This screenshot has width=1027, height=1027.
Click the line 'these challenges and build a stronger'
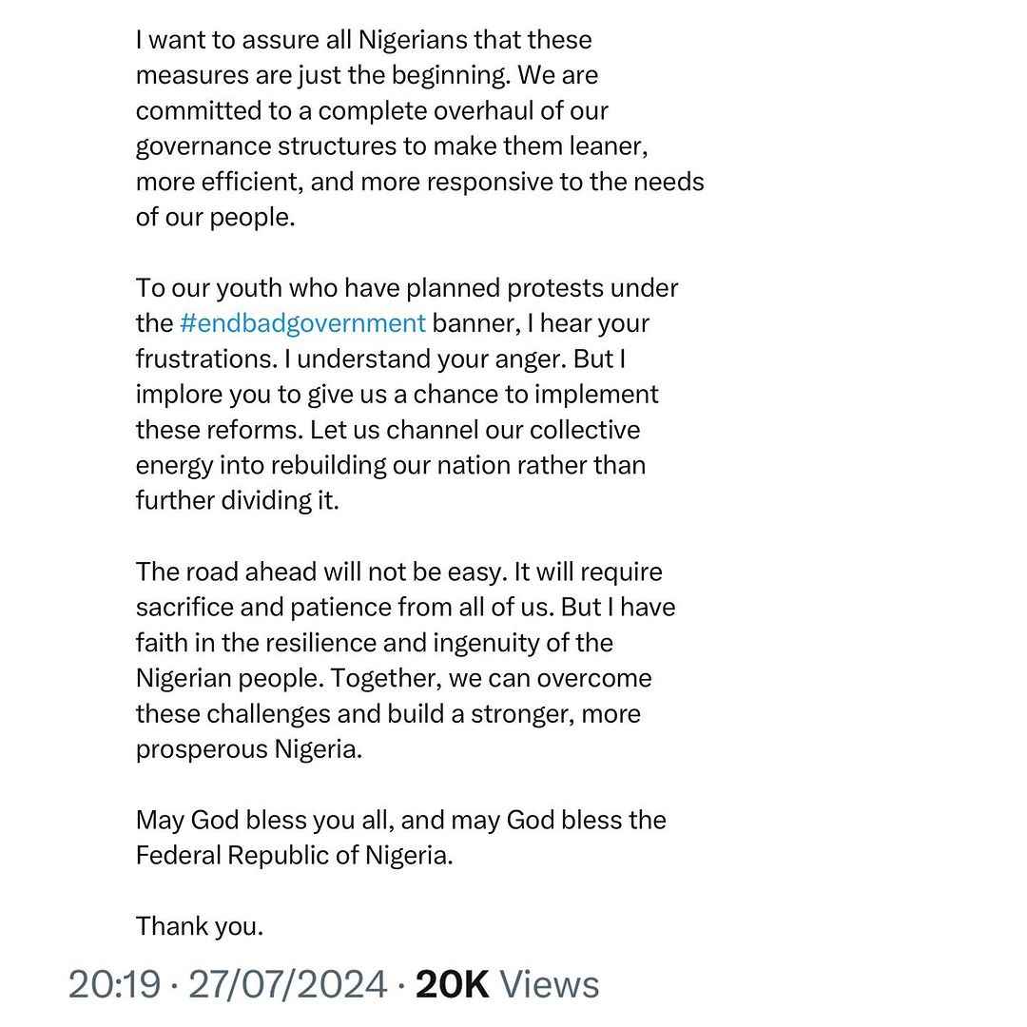coord(388,714)
